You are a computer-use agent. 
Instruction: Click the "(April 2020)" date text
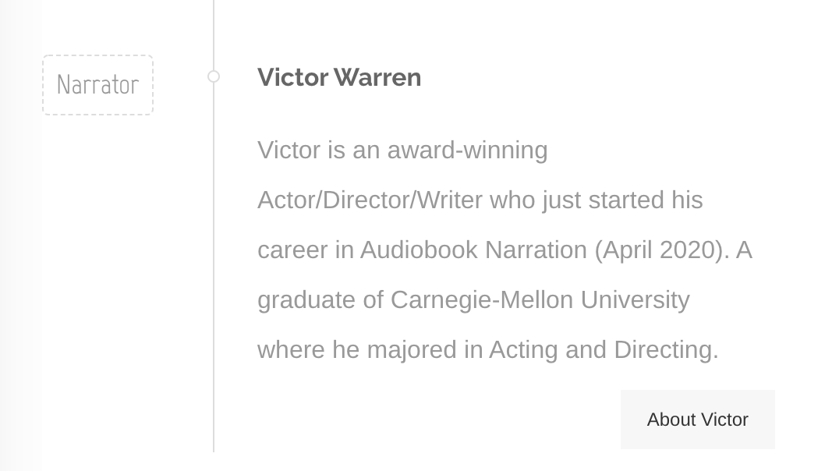[x=662, y=250]
